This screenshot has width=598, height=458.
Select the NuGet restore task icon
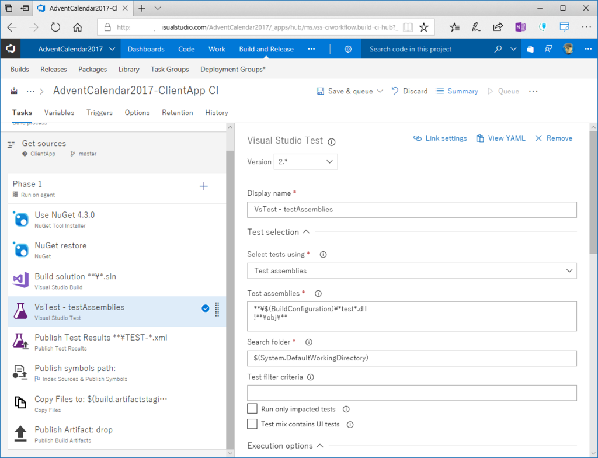coord(20,249)
